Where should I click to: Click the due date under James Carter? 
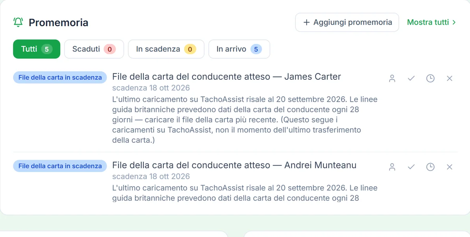click(x=151, y=88)
